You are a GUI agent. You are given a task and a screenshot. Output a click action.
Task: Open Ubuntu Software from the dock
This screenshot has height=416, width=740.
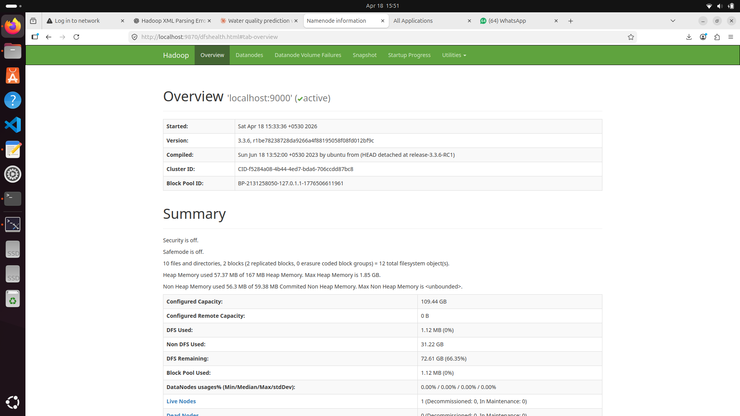[13, 75]
